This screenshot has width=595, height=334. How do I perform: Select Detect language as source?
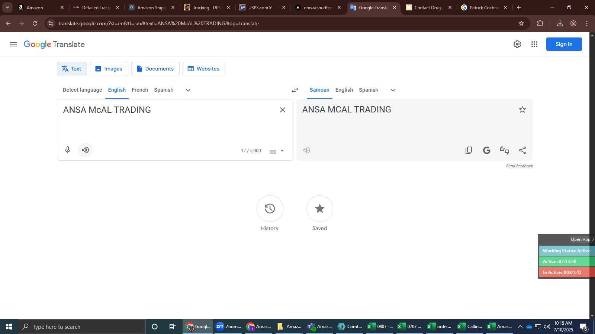point(82,90)
